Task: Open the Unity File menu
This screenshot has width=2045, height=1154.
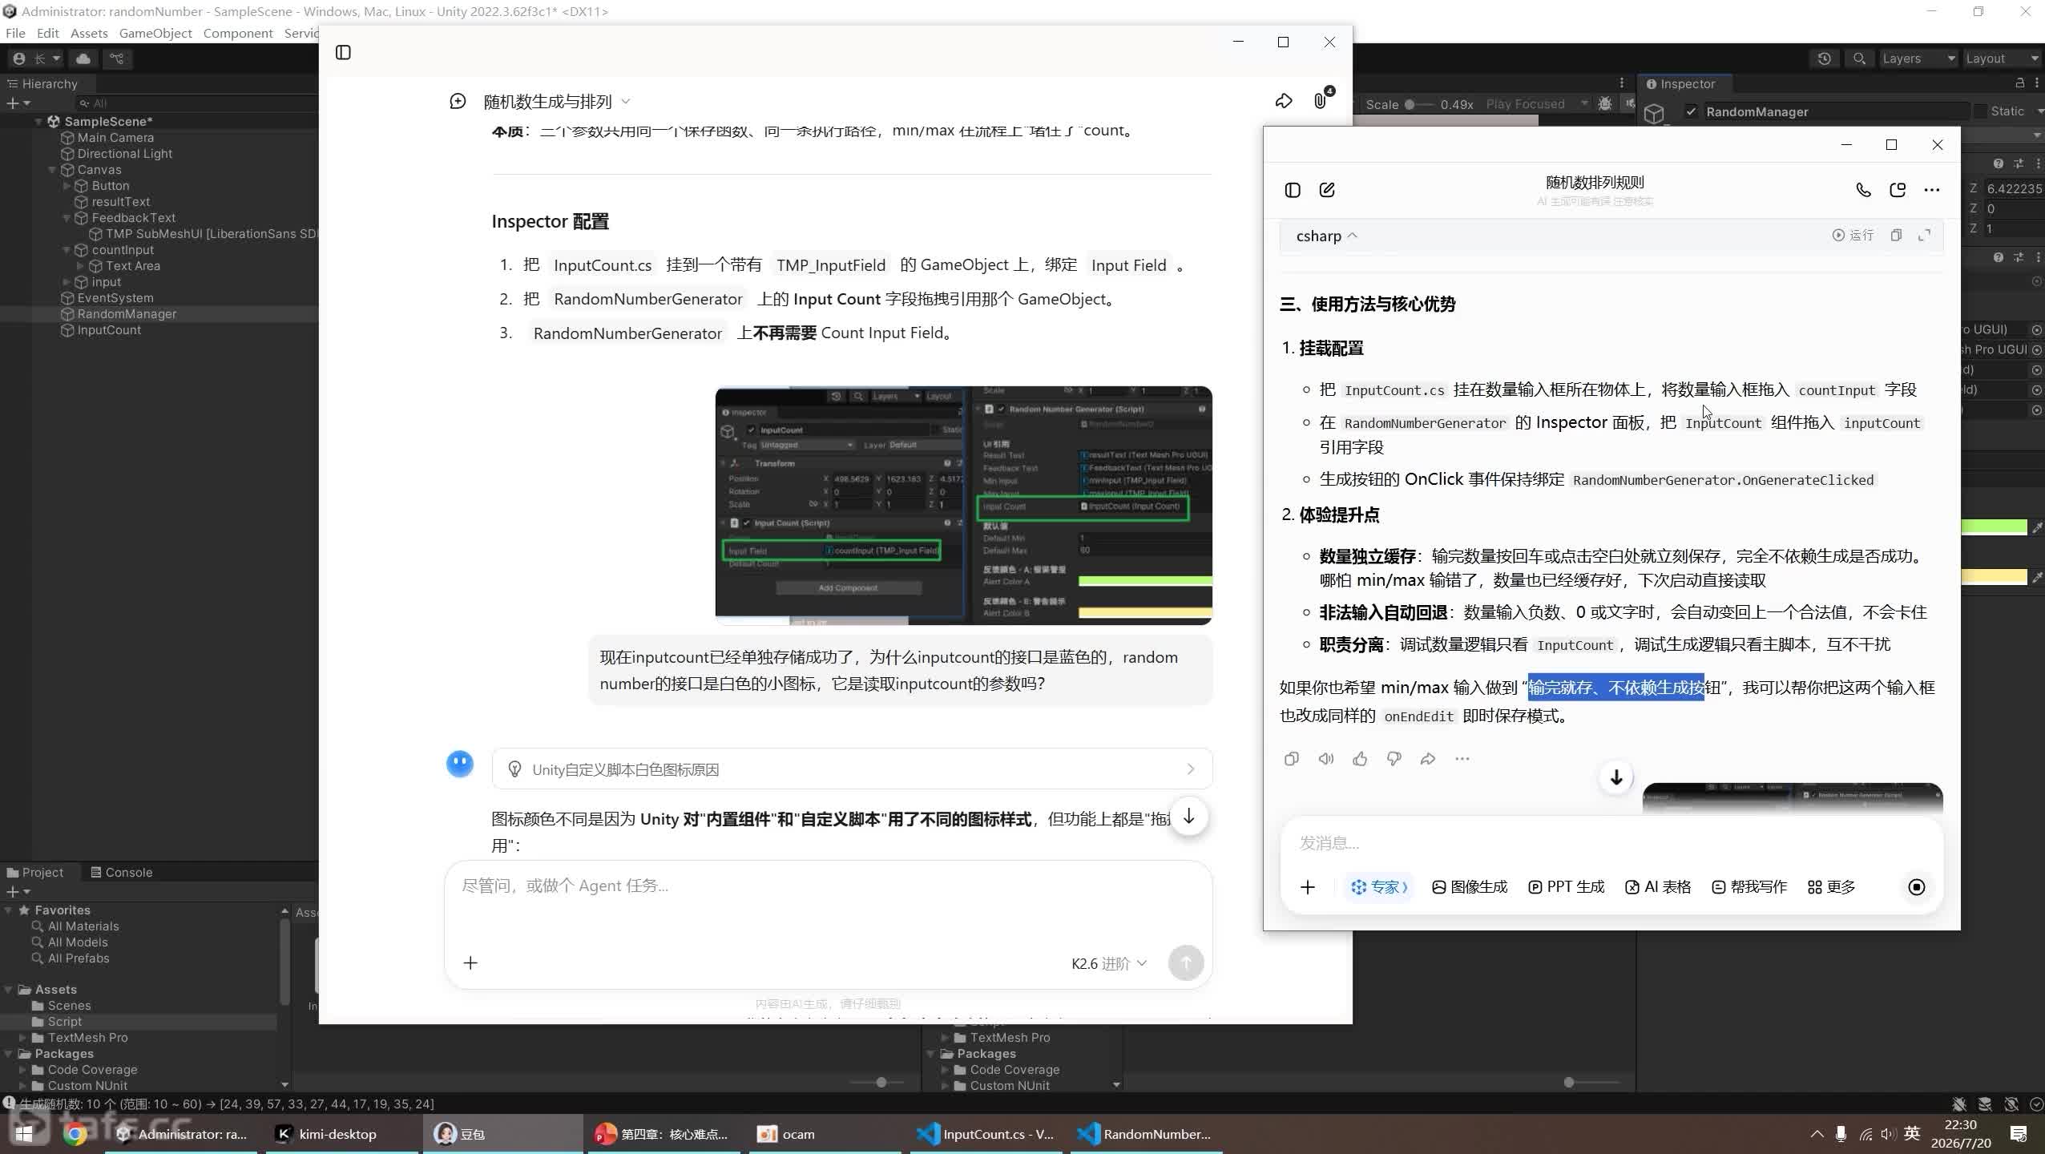Action: coord(15,33)
